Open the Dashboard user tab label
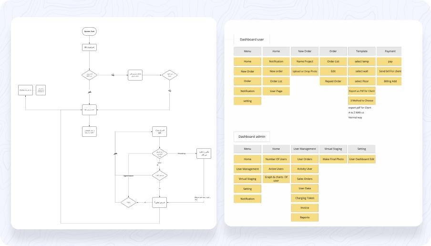 pyautogui.click(x=251, y=40)
